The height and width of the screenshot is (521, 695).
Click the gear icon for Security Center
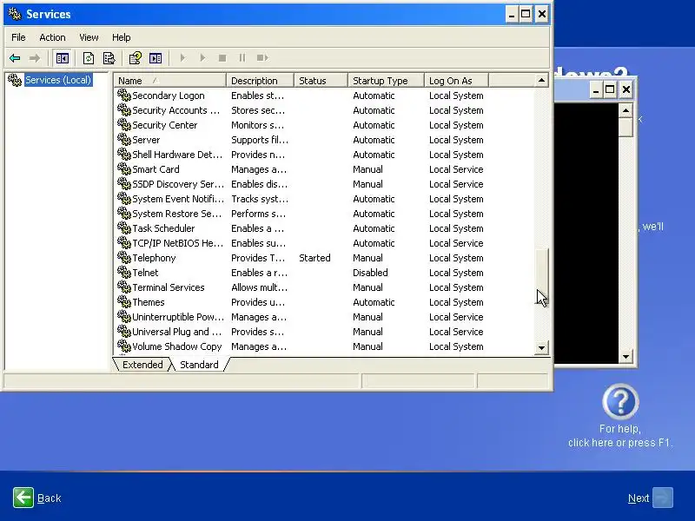click(123, 124)
